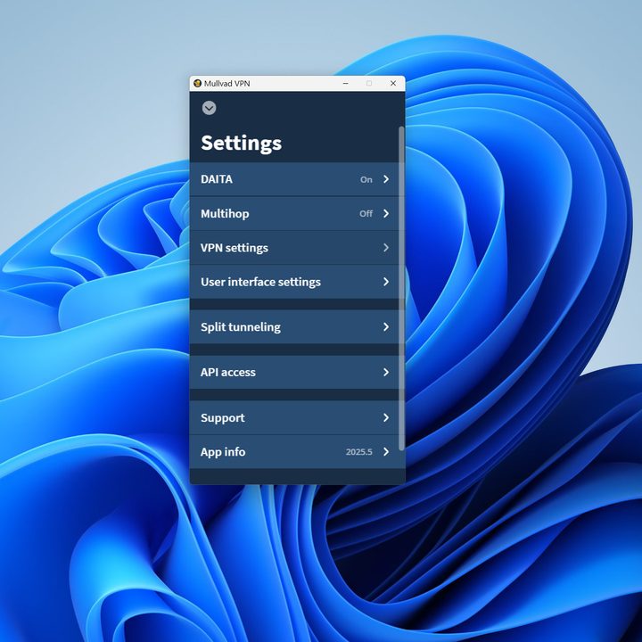Open VPN settings
642x642 pixels.
point(294,248)
